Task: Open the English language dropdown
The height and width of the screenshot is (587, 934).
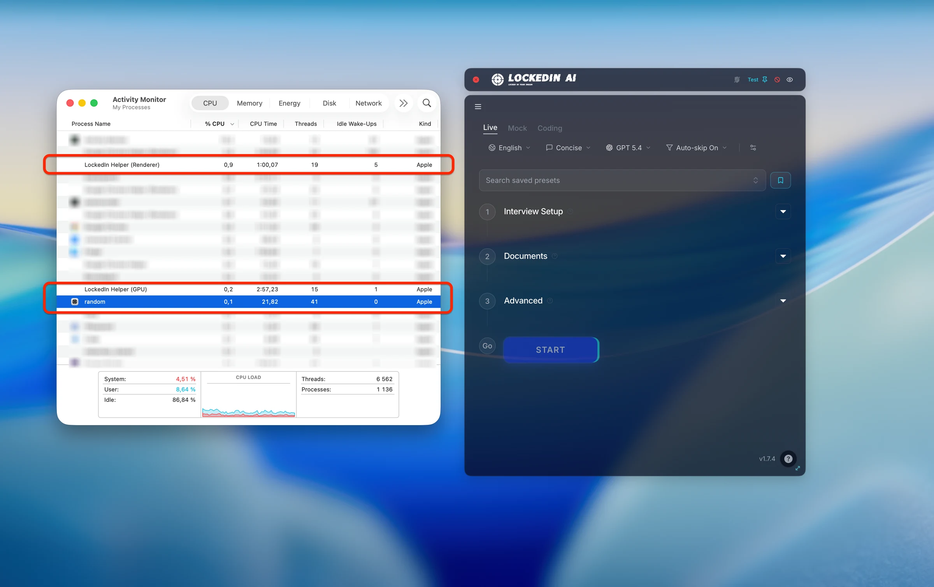Action: pos(509,148)
